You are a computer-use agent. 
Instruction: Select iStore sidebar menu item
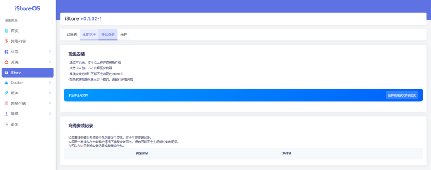pos(27,73)
